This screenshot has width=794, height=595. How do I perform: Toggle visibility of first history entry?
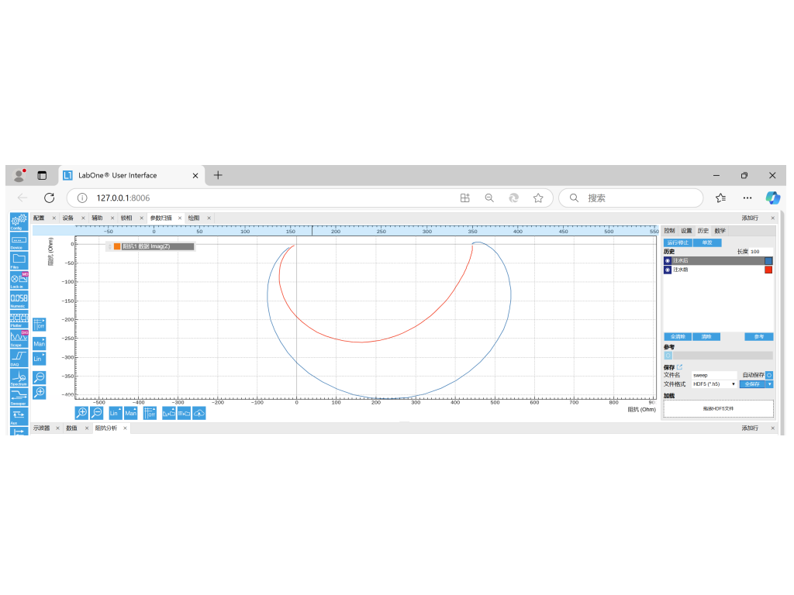668,261
